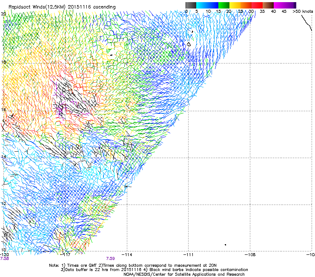Click the coastline segment in the top-right corner
This screenshot has width=315, height=277.
click(306, 23)
